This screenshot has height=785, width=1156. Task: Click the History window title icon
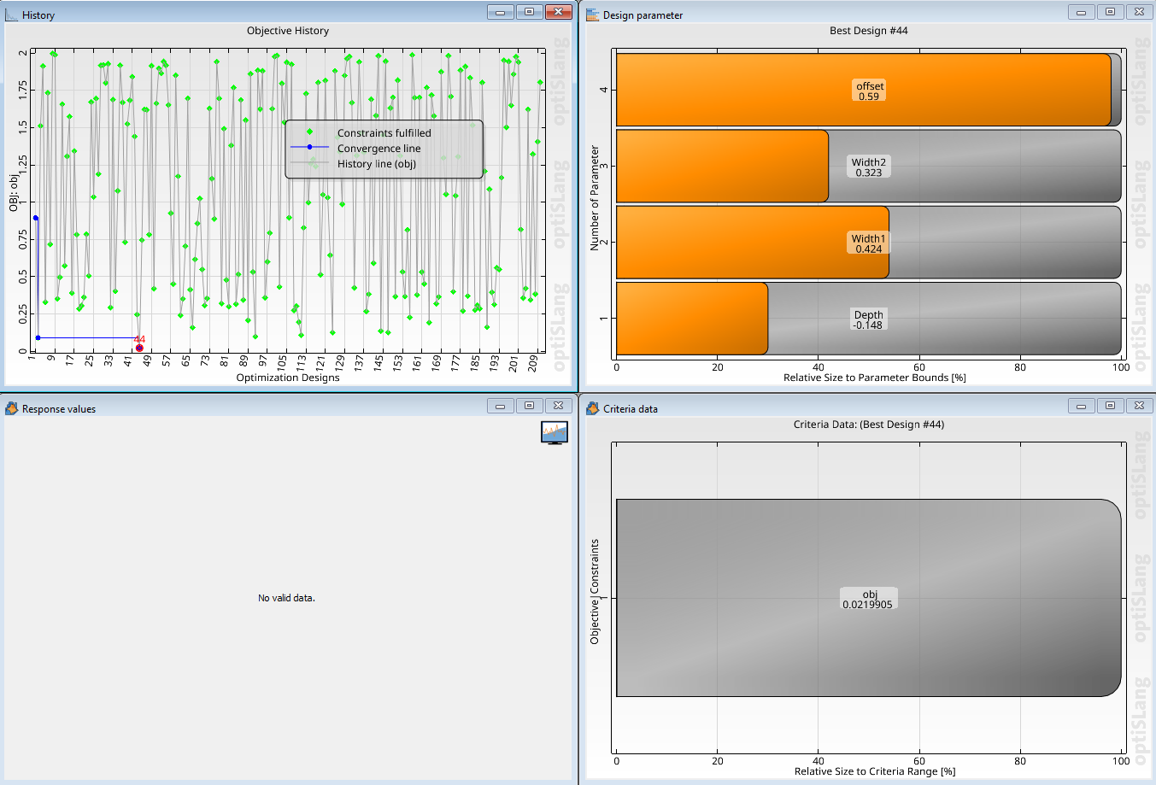point(11,15)
